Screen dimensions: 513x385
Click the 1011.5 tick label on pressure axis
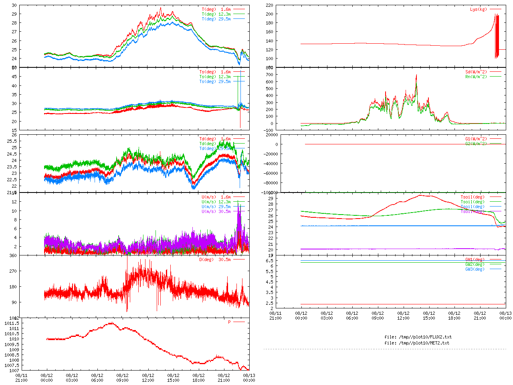[x=12, y=323]
